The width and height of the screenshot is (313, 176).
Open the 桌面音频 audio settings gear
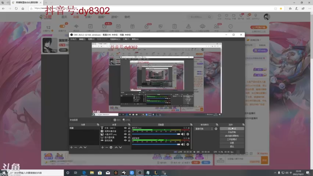[x=188, y=144]
